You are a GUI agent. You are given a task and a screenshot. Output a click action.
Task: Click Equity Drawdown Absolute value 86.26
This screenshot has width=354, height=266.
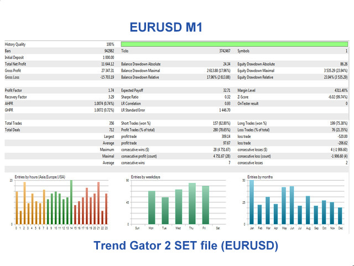343,64
